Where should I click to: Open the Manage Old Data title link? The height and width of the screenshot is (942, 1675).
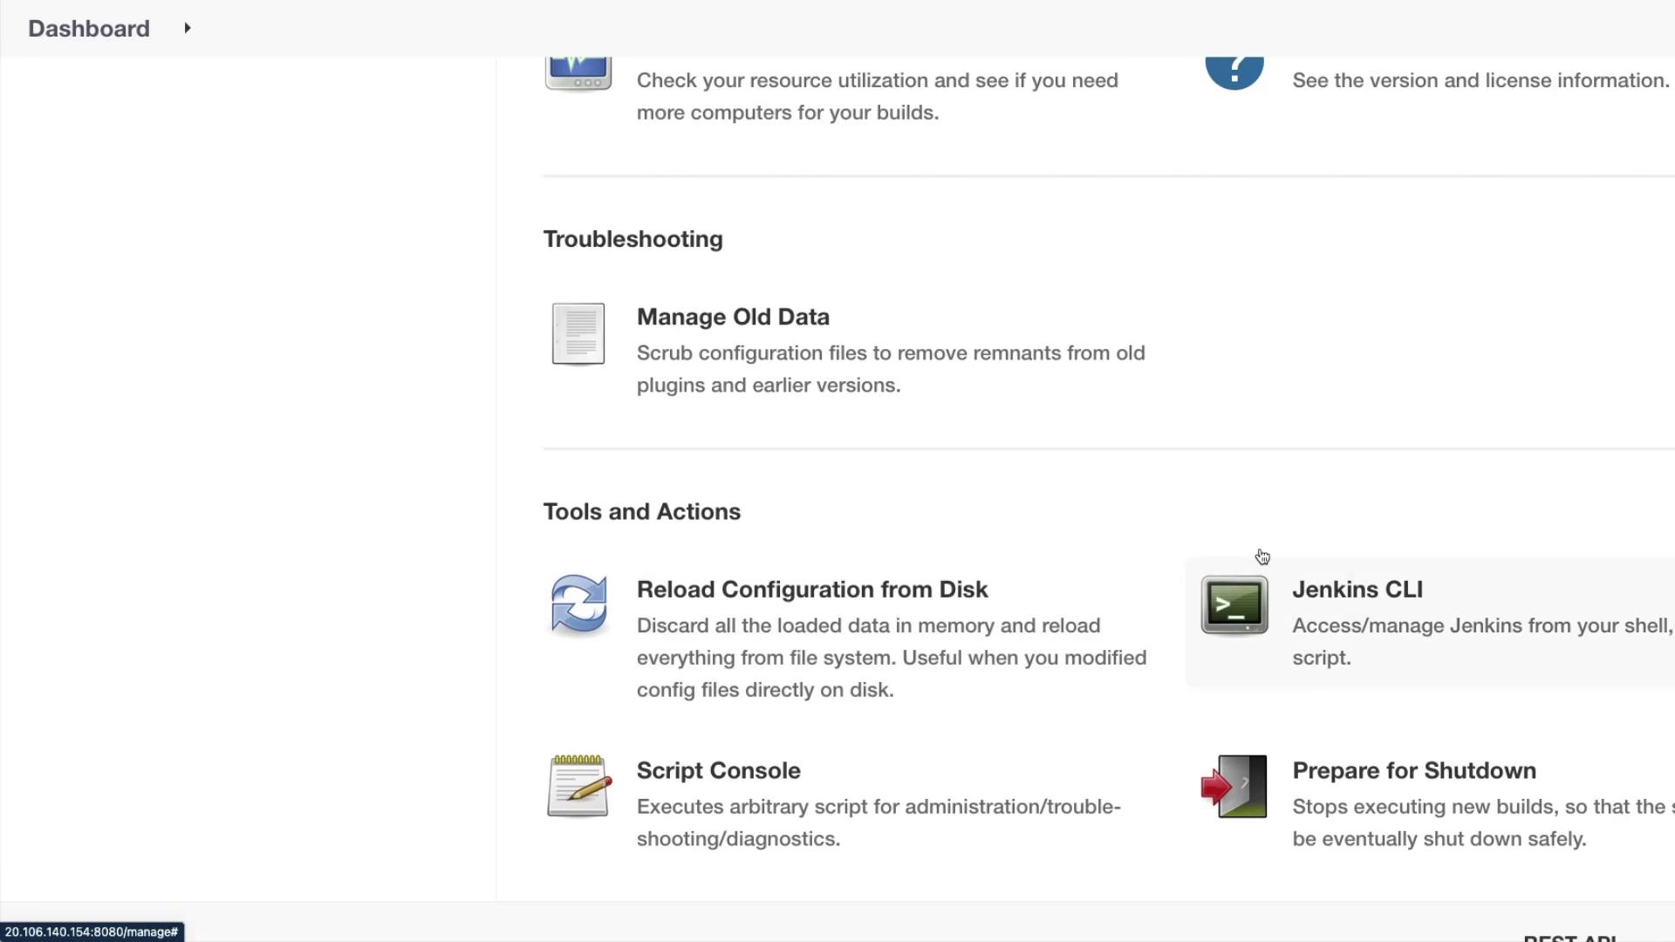(x=733, y=317)
